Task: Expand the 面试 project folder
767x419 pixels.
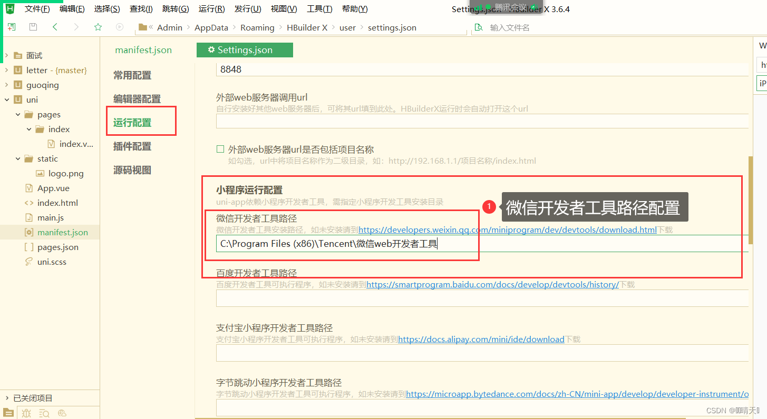Action: point(7,55)
